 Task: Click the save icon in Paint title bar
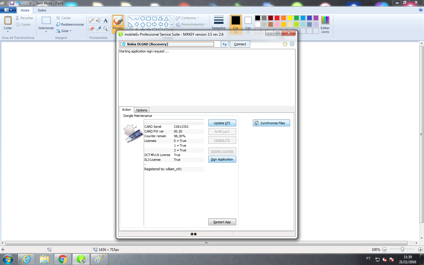12,3
